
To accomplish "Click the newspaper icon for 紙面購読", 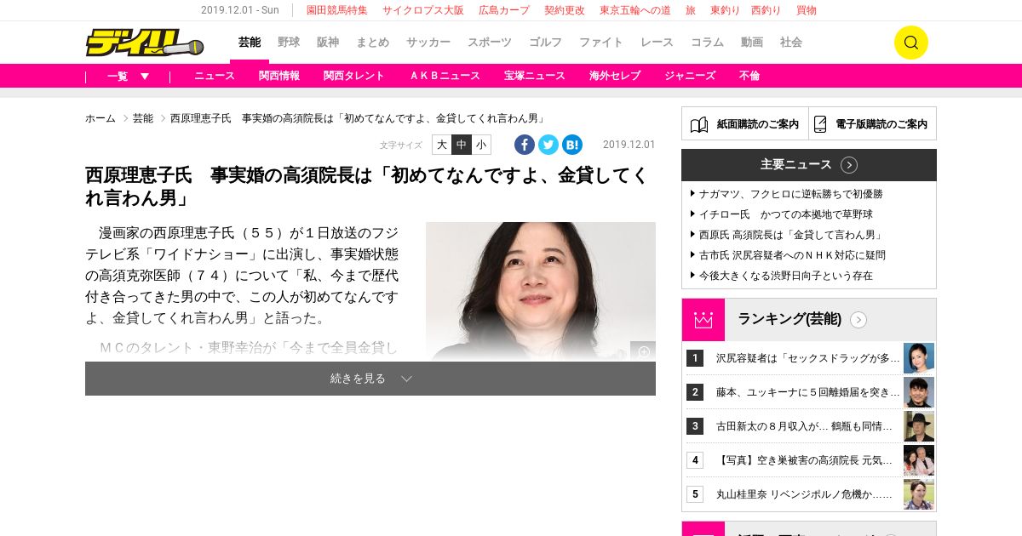I will [699, 124].
